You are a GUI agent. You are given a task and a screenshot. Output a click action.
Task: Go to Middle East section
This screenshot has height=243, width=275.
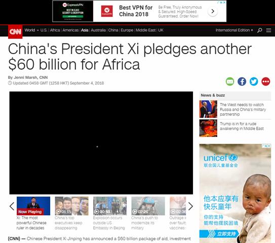point(145,30)
